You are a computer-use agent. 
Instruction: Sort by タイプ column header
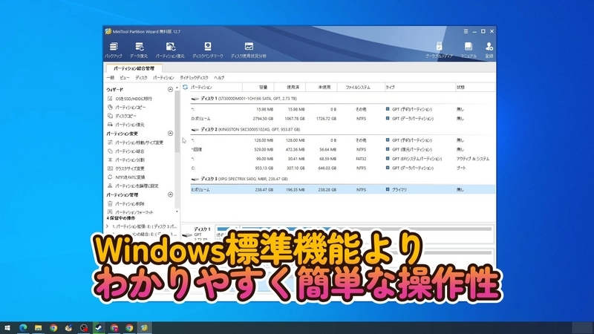click(x=420, y=87)
